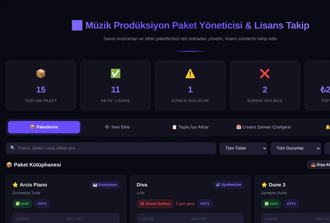Image resolution: width=330 pixels, height=223 pixels.
Task: Click the Arcis Piano card title
Action: coord(33,185)
